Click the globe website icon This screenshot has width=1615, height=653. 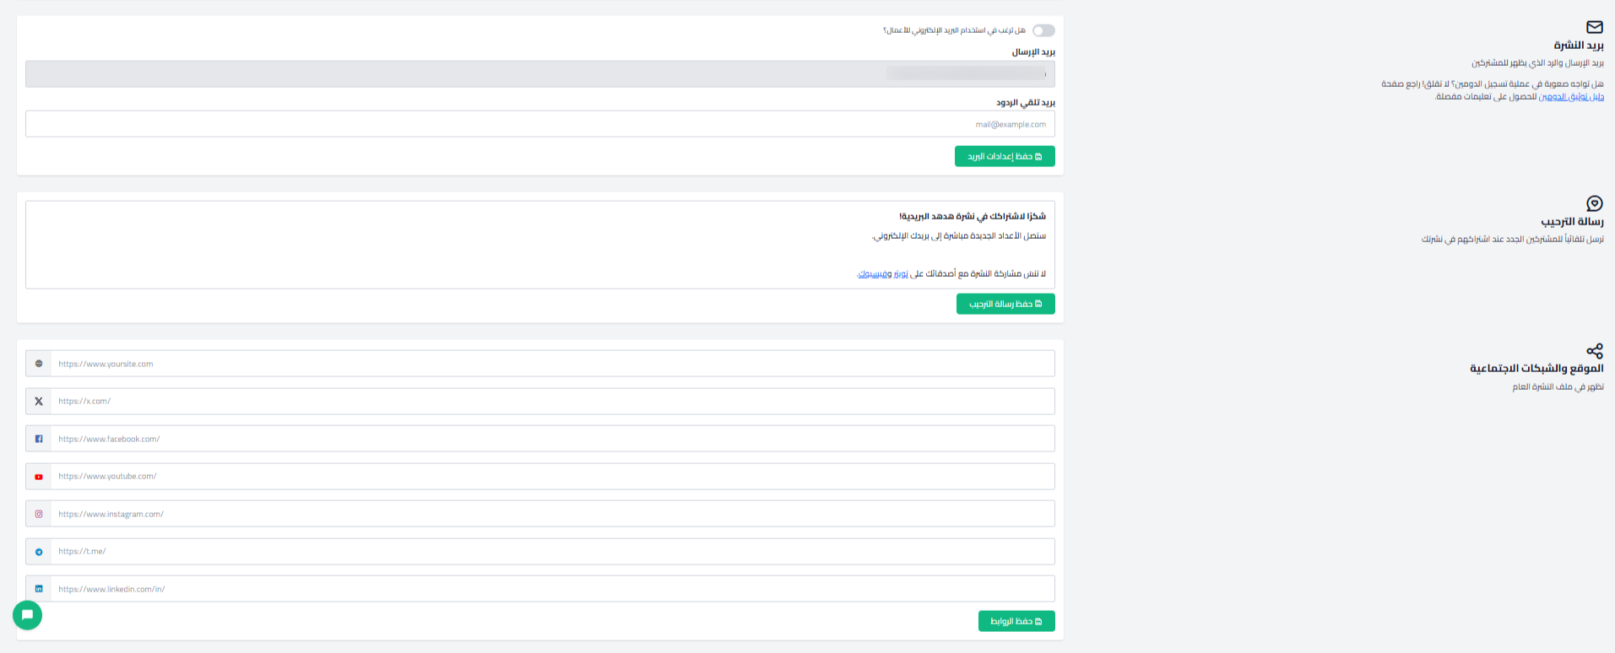click(x=39, y=364)
